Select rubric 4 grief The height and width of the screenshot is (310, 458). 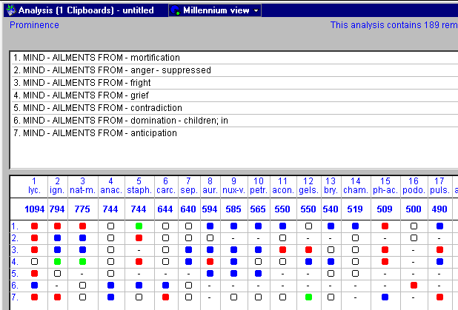(233, 95)
